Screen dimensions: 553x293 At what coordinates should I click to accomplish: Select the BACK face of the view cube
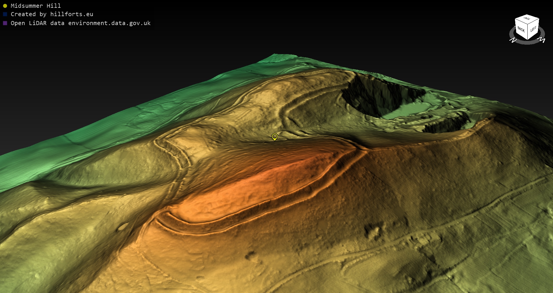pos(521,30)
